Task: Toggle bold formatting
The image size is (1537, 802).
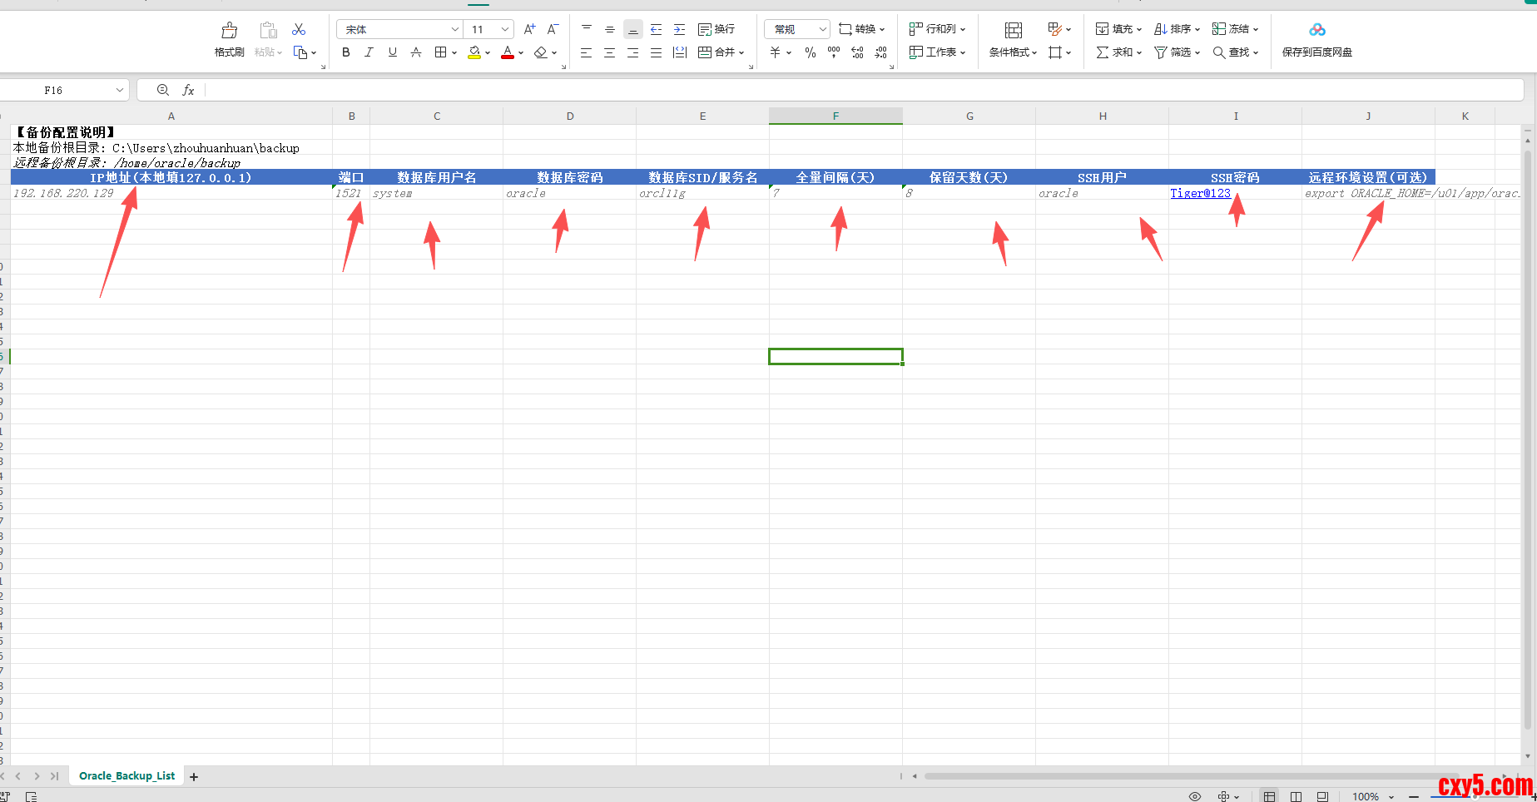Action: click(x=346, y=52)
